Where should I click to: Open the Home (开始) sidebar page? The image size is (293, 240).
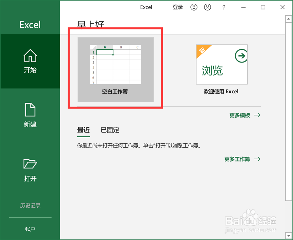pyautogui.click(x=30, y=61)
